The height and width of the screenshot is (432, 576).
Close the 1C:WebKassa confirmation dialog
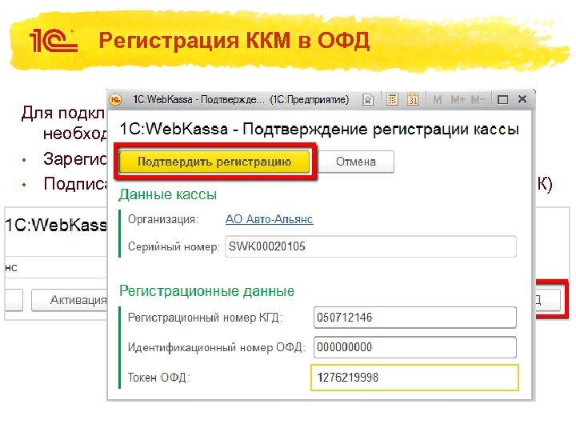522,99
